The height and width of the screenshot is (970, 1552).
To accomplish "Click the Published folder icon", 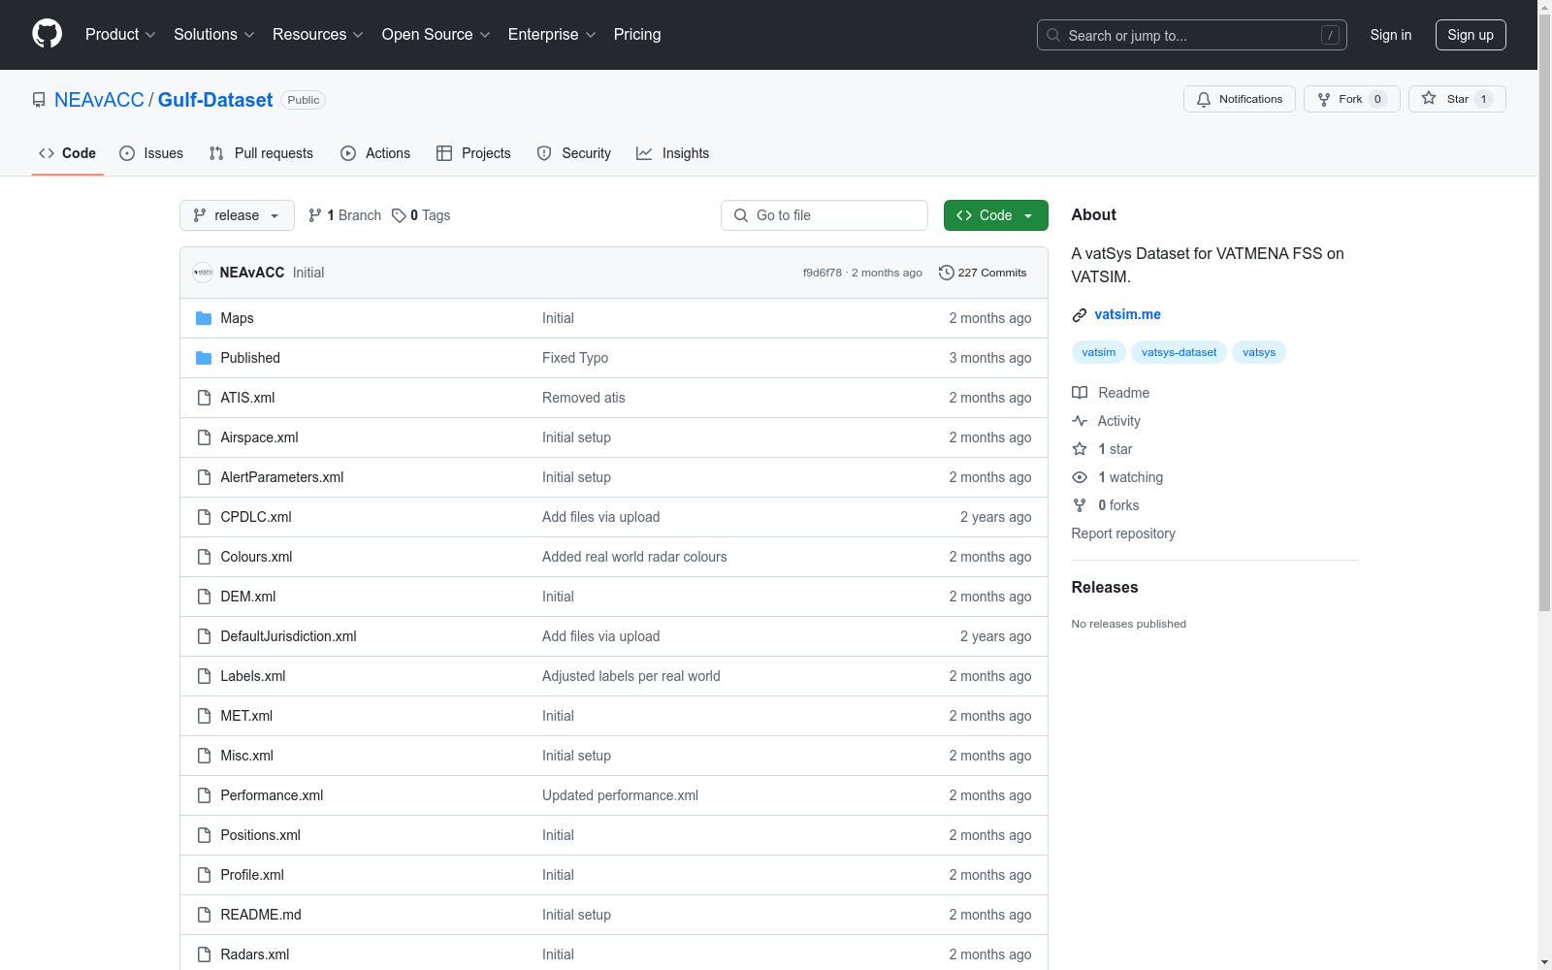I will pos(204,358).
